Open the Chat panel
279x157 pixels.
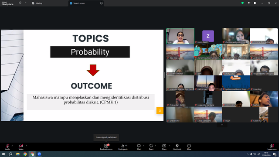pos(139,147)
